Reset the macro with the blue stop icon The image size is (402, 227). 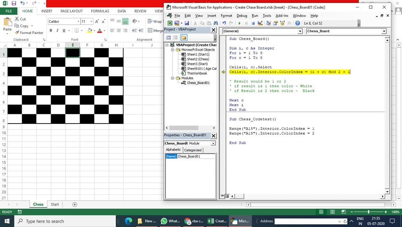(x=253, y=23)
